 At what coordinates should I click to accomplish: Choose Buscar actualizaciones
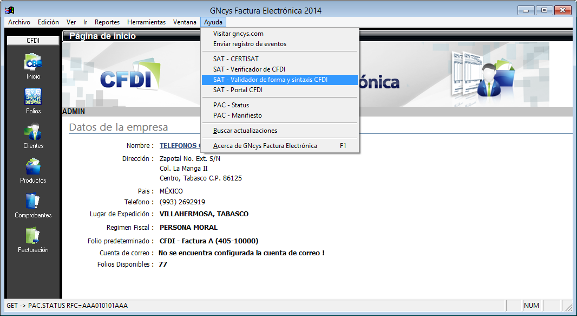click(x=280, y=131)
